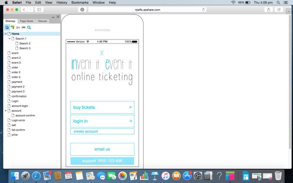293x183 pixels.
Task: Click the Safari sidebar toggle icon
Action: pyautogui.click(x=39, y=10)
